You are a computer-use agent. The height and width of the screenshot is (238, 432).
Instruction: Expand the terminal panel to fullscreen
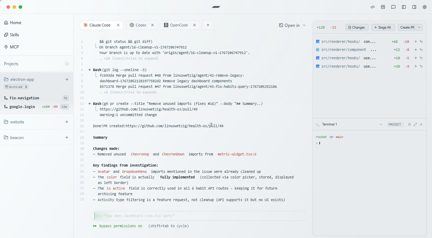415,124
